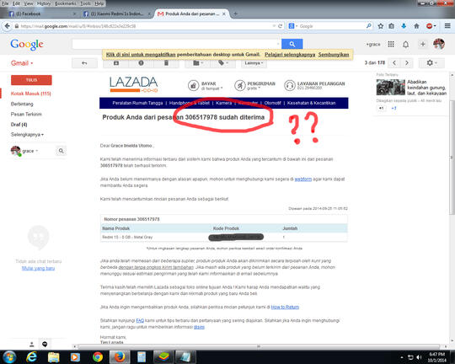Screen dimensions: 455x364
Task: Open the Berbintang starred folder
Action: pos(22,104)
